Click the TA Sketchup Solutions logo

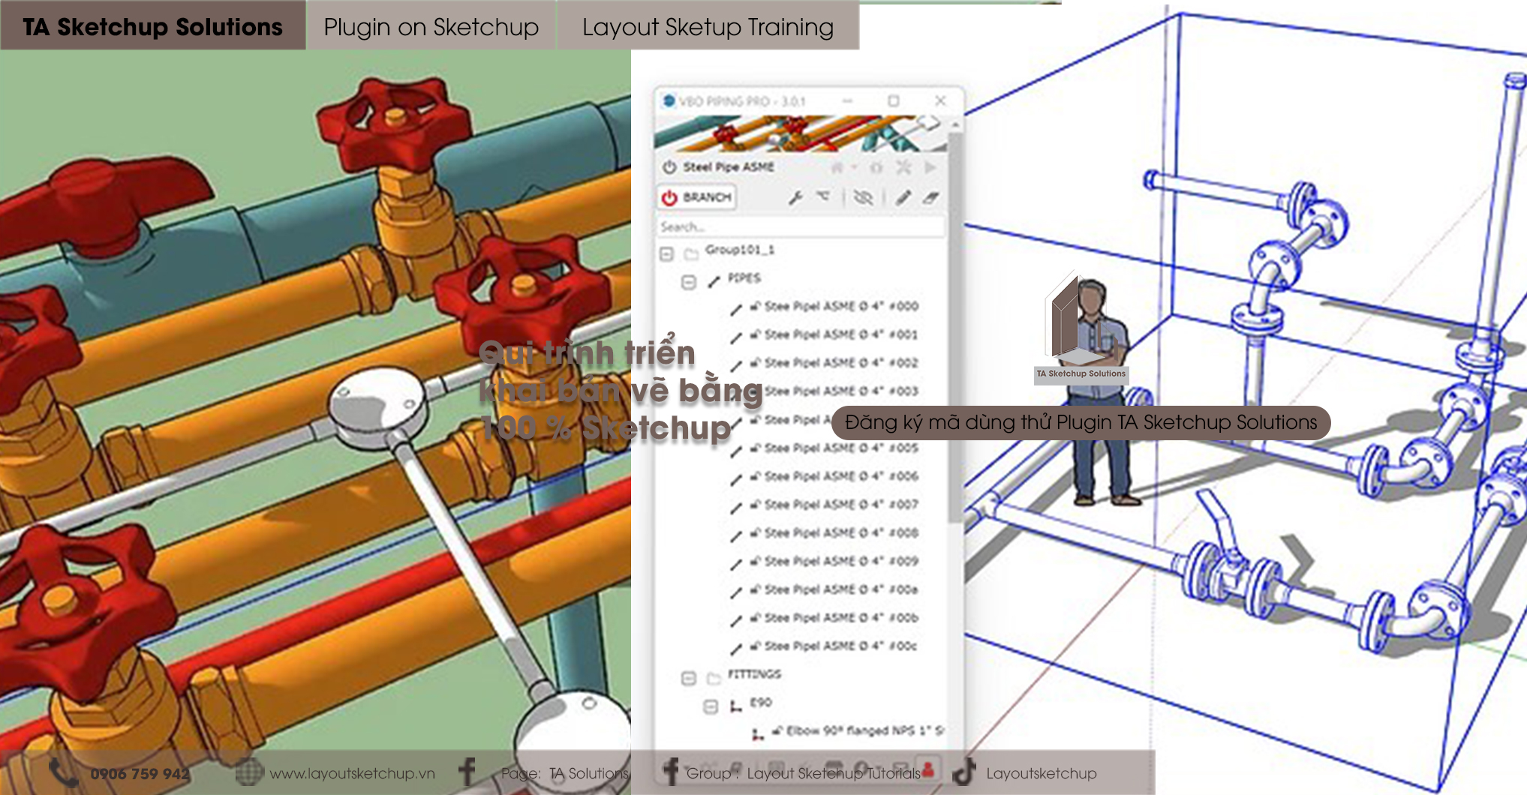[x=1081, y=328]
